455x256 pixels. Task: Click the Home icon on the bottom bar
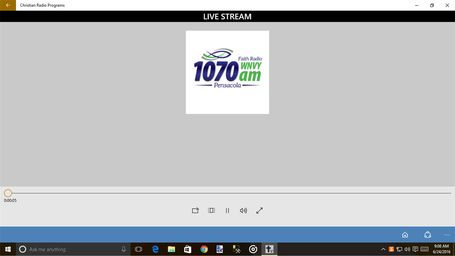point(405,234)
